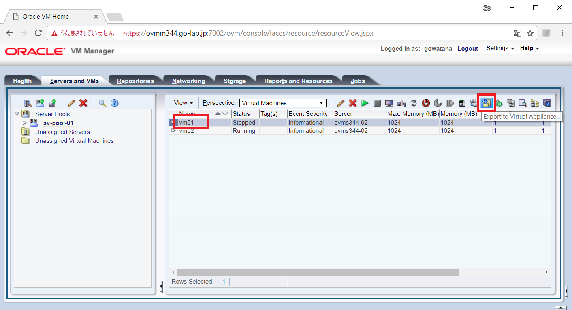The width and height of the screenshot is (572, 310).
Task: Click the Export to Virtual Appliance icon
Action: point(486,103)
